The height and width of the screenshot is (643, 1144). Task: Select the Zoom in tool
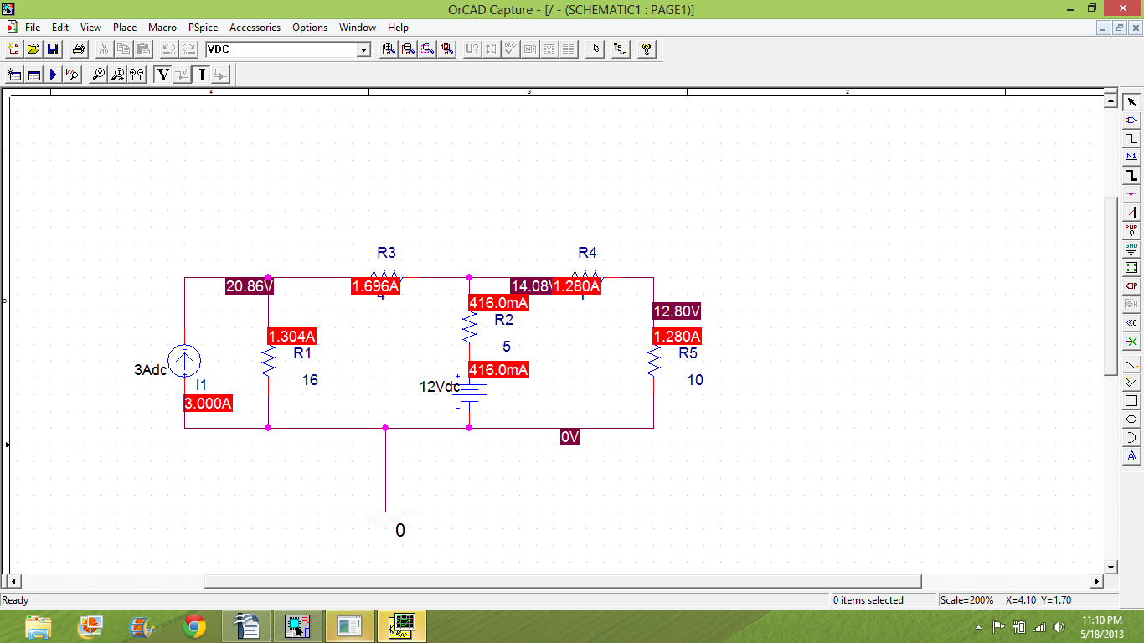click(387, 49)
